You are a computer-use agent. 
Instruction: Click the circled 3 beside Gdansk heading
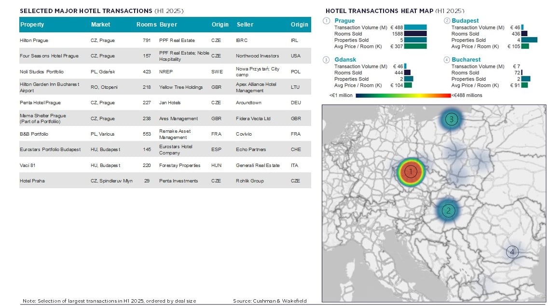tap(327, 60)
